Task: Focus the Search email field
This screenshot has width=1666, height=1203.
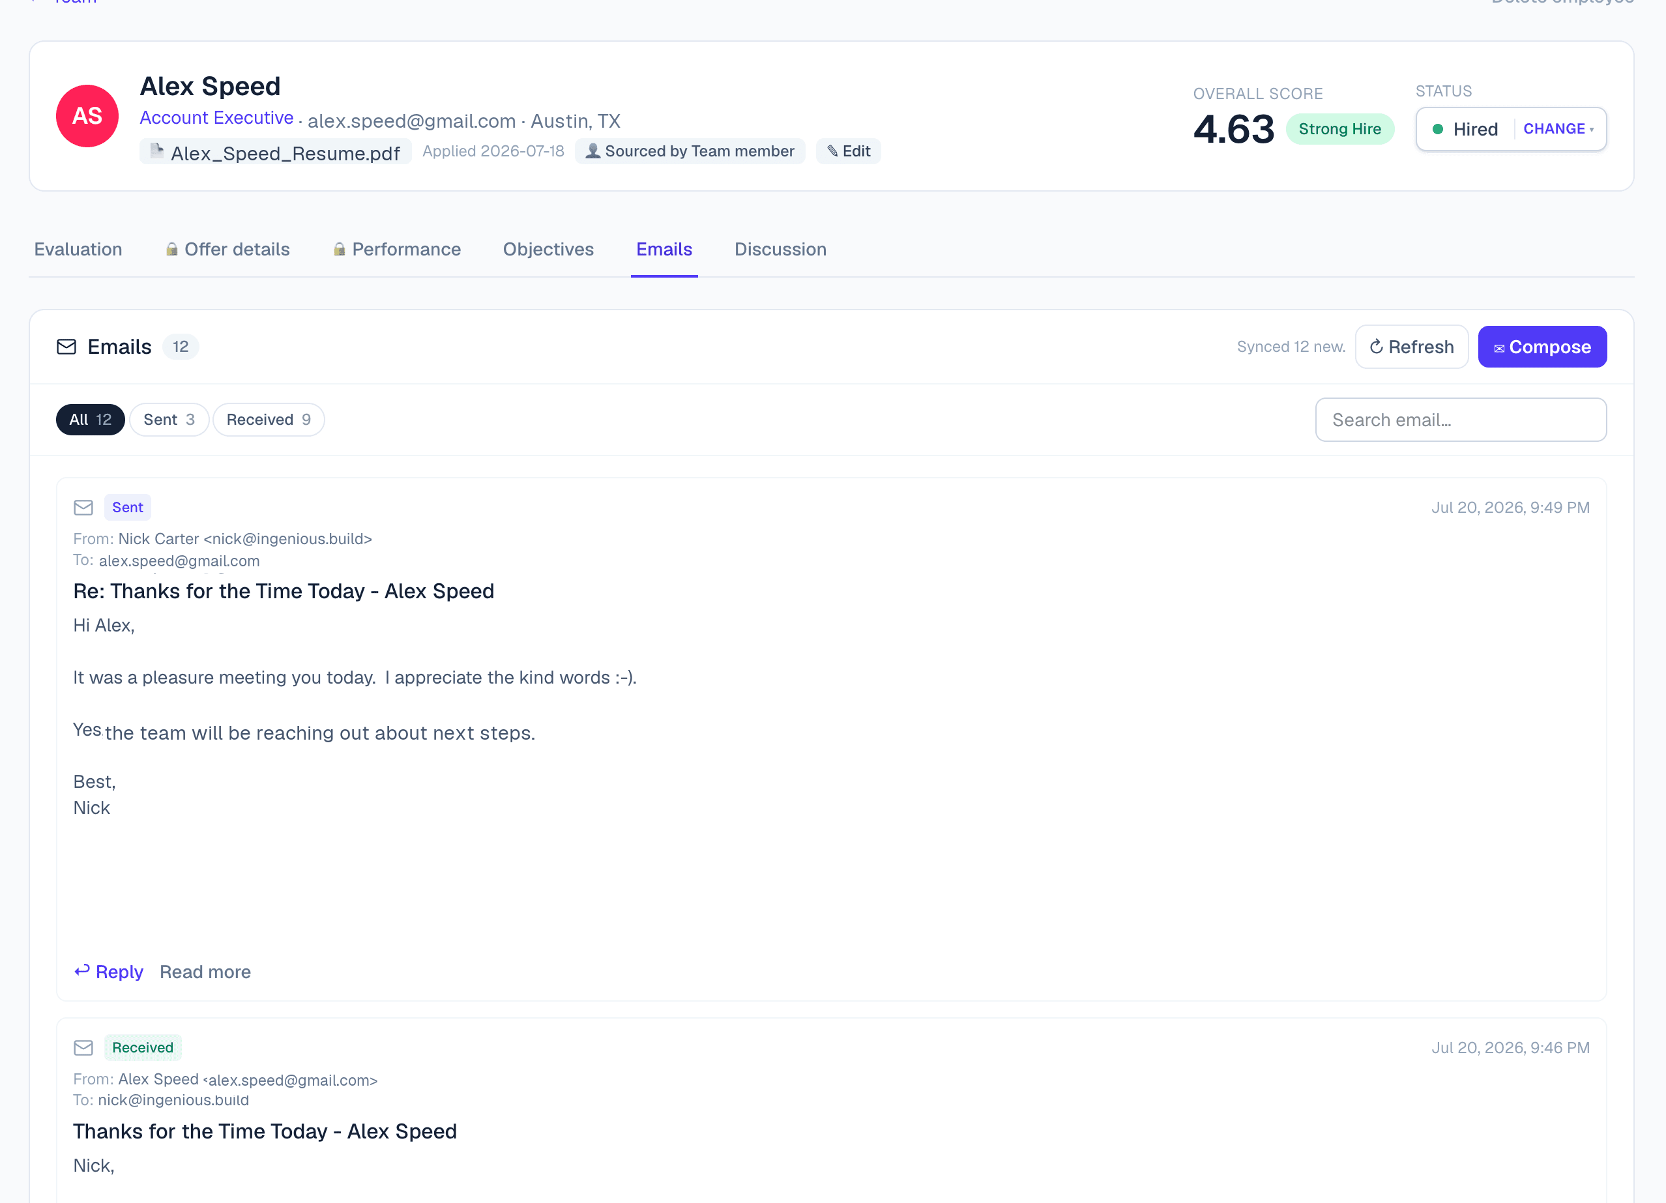Action: pos(1460,420)
